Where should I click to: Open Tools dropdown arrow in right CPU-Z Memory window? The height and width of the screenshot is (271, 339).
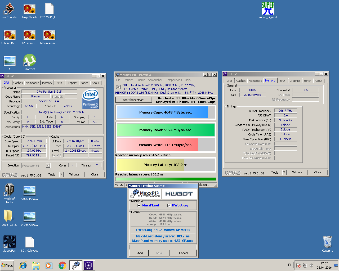click(284, 172)
